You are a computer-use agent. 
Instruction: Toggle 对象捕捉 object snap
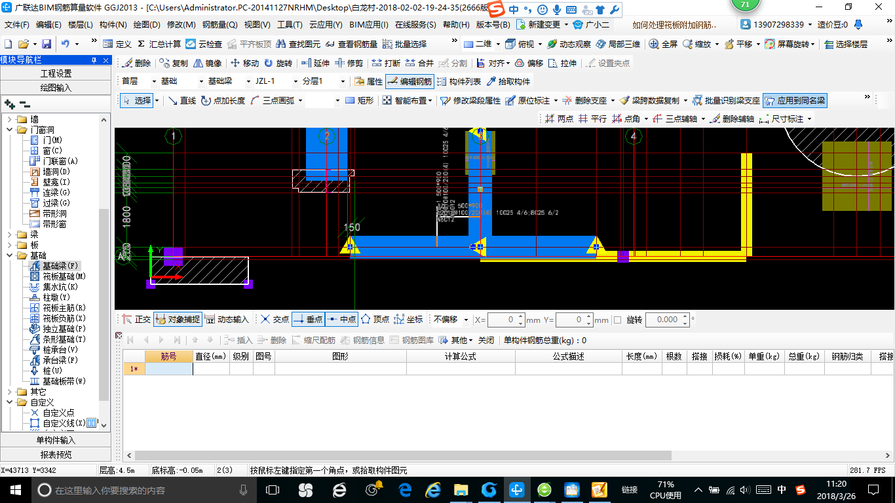point(178,320)
